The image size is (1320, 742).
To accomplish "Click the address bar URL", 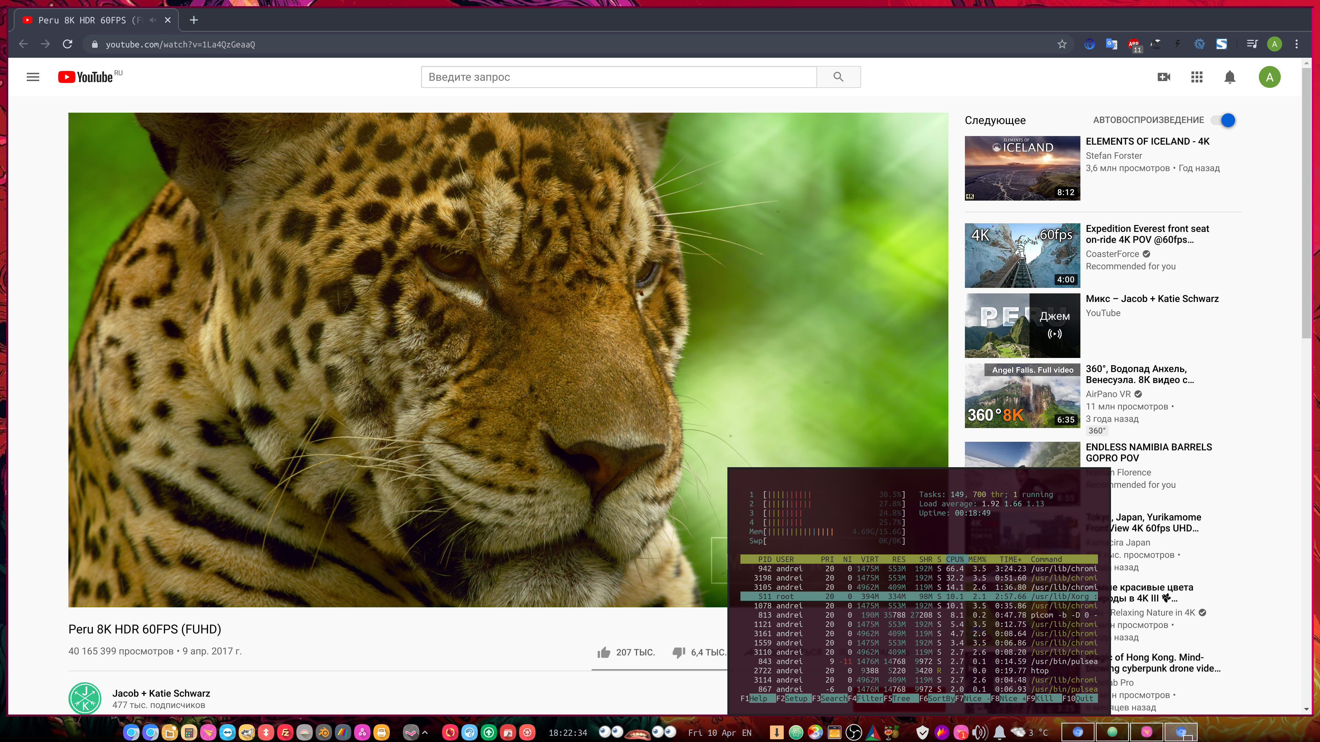I will (x=180, y=45).
